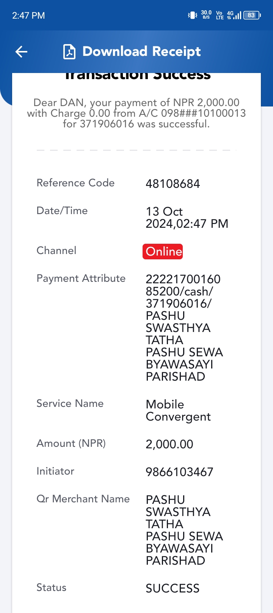Screen dimensions: 273x613
Task: Tap the back arrow icon
Action: 21,52
